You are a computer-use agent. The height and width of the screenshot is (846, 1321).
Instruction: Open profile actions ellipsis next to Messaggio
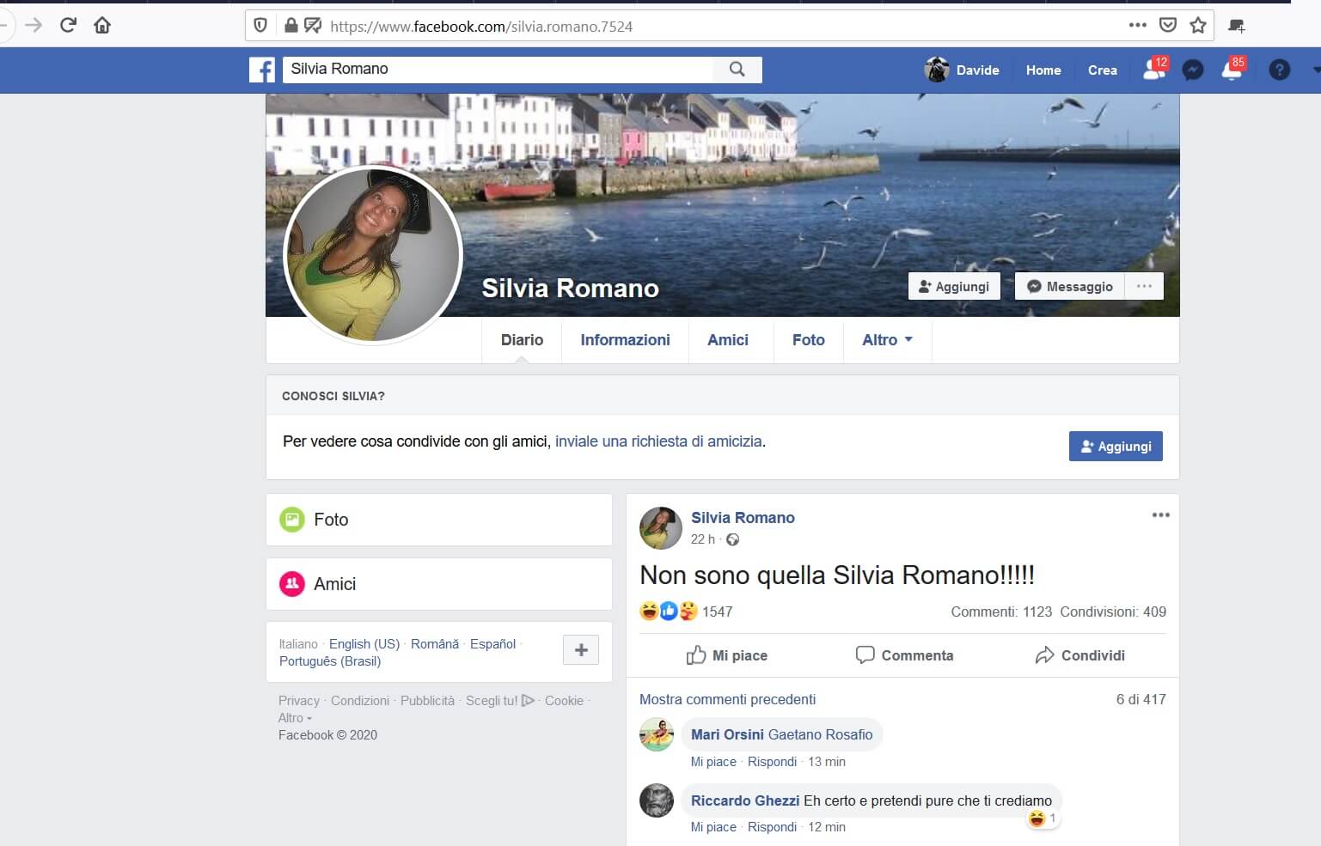[x=1144, y=286]
